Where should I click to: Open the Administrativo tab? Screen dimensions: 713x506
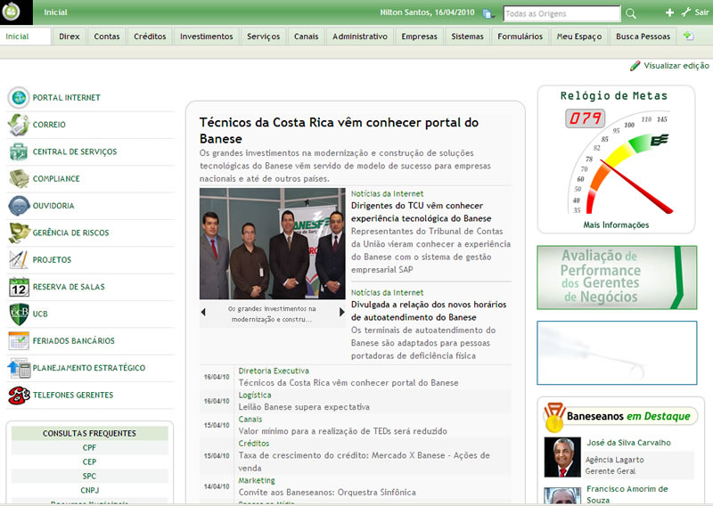[x=360, y=37]
